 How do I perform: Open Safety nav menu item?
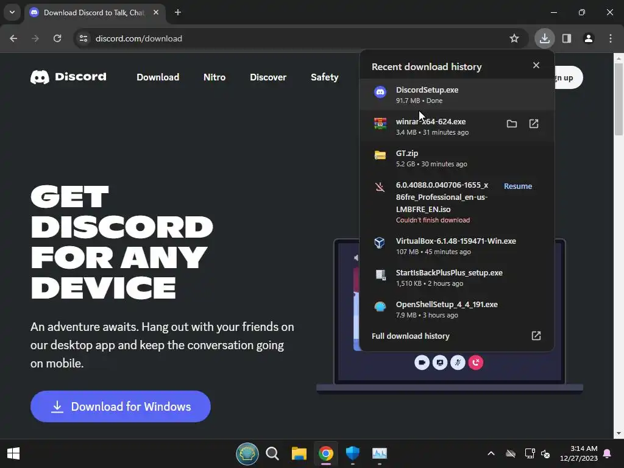(325, 77)
